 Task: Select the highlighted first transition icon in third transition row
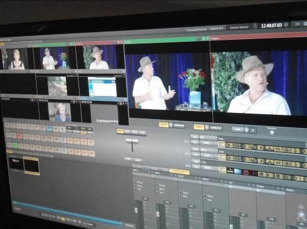pos(222,170)
